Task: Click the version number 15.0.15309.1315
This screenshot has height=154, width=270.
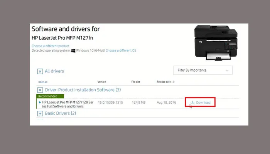Action: 110,102
